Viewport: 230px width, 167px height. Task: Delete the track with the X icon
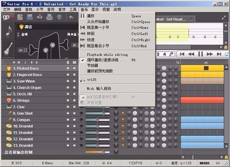tap(19, 62)
